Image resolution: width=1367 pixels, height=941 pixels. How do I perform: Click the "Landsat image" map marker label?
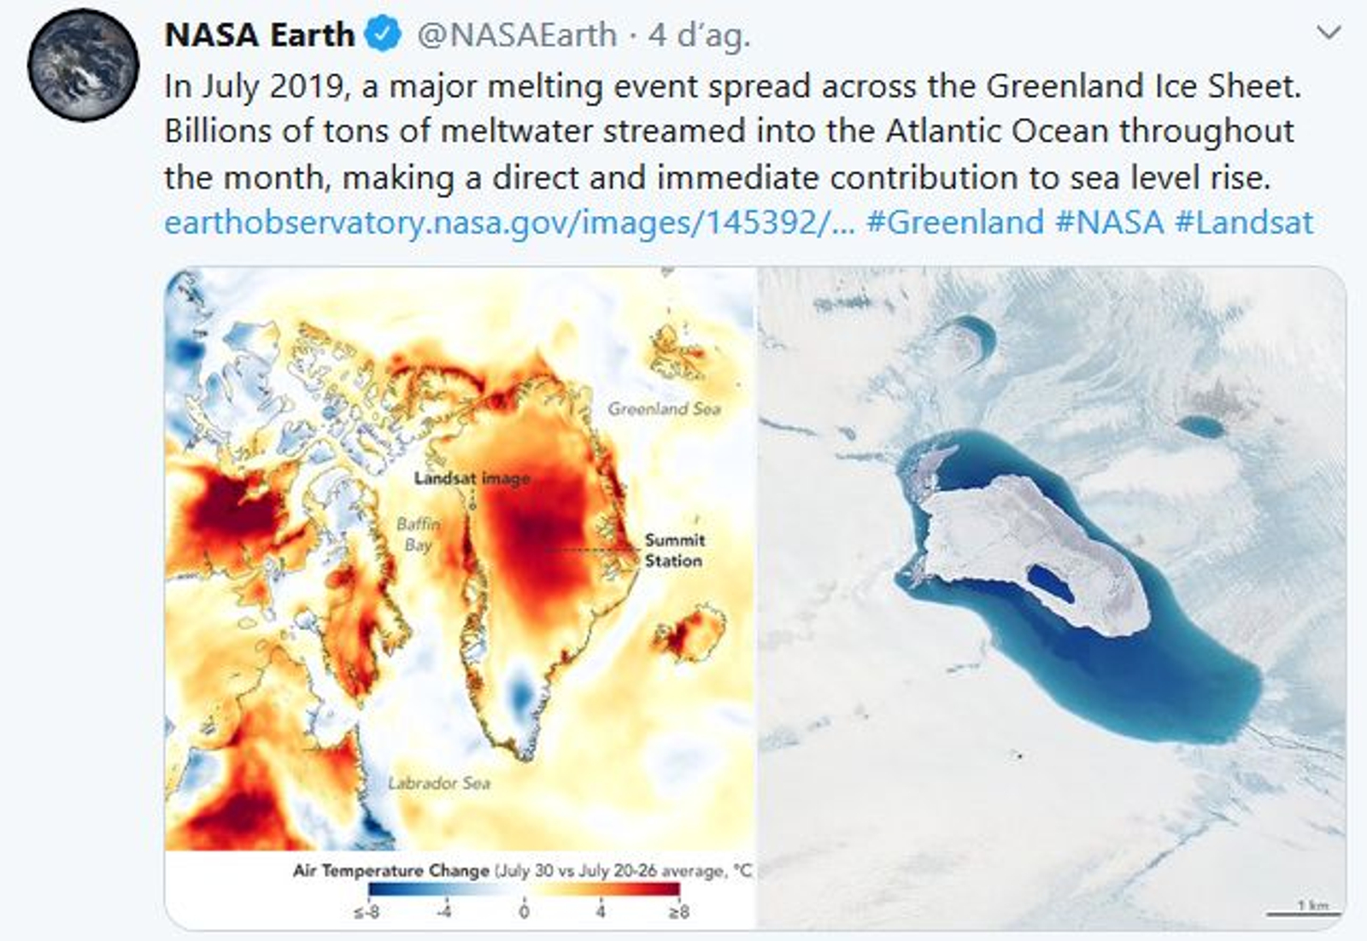[472, 478]
